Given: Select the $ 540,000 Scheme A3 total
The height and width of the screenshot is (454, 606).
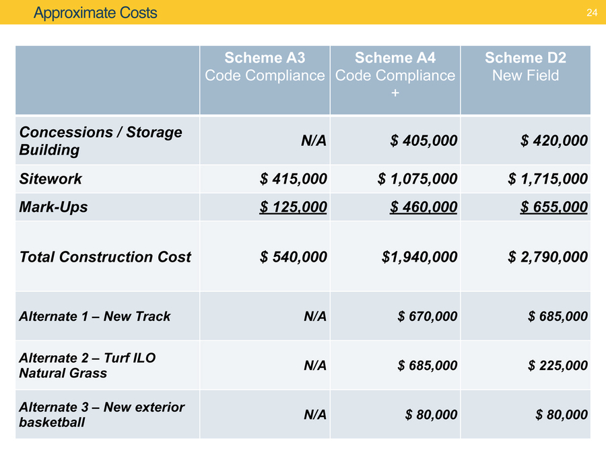Looking at the screenshot, I should (294, 257).
